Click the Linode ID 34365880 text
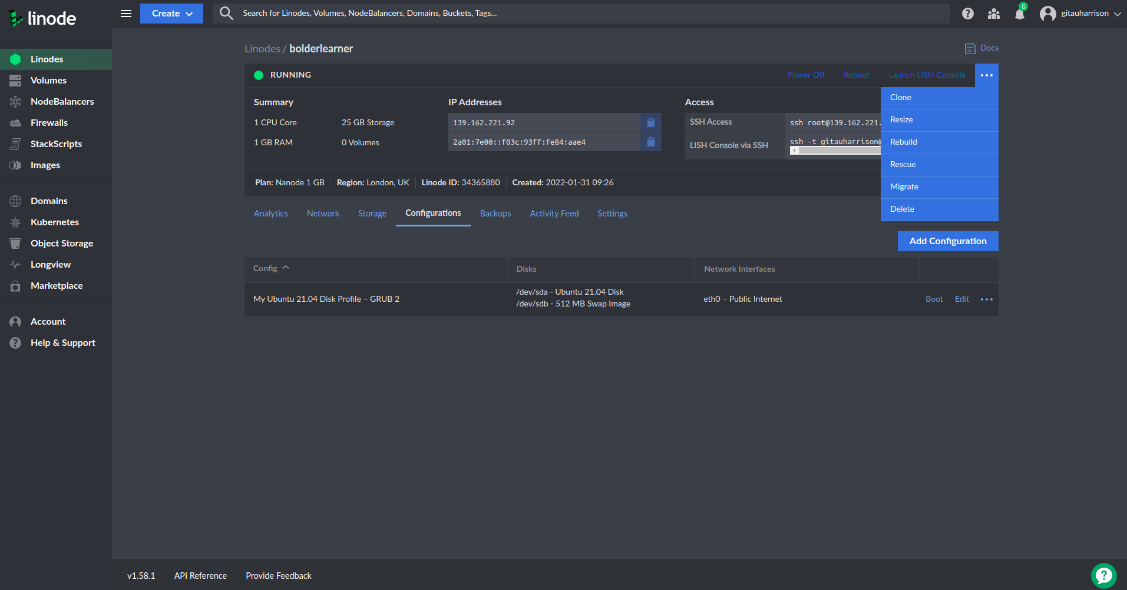Screen dimensions: 1127x590 (461, 183)
